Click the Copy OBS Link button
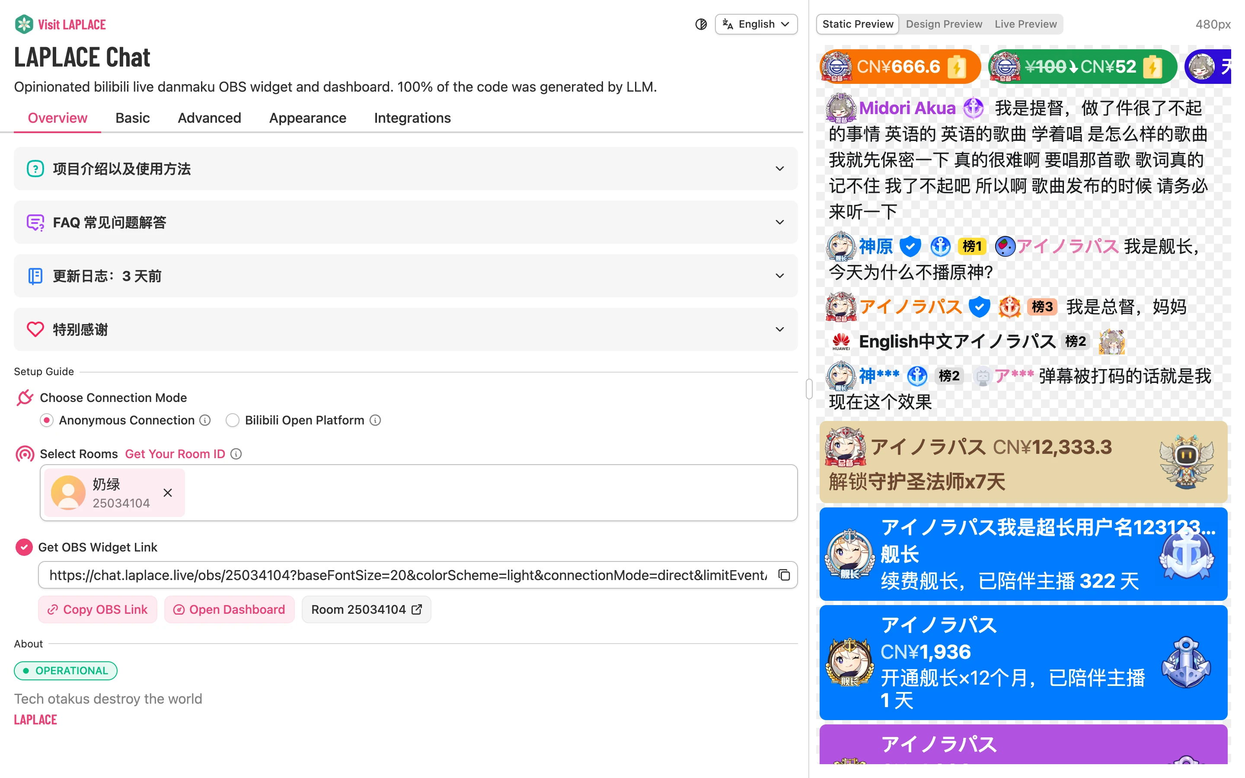 pyautogui.click(x=98, y=609)
